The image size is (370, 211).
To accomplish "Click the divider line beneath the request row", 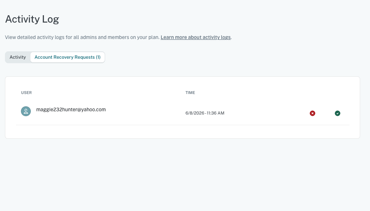I will [183, 125].
